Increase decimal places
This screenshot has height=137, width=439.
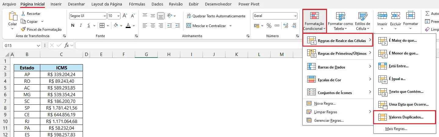[286, 26]
